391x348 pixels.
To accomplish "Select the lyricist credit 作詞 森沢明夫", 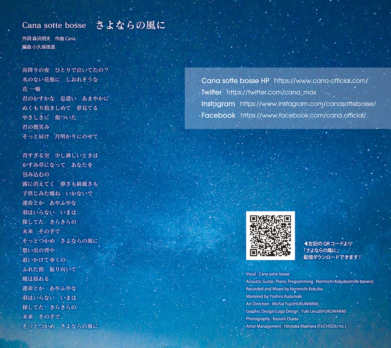I will tap(36, 39).
